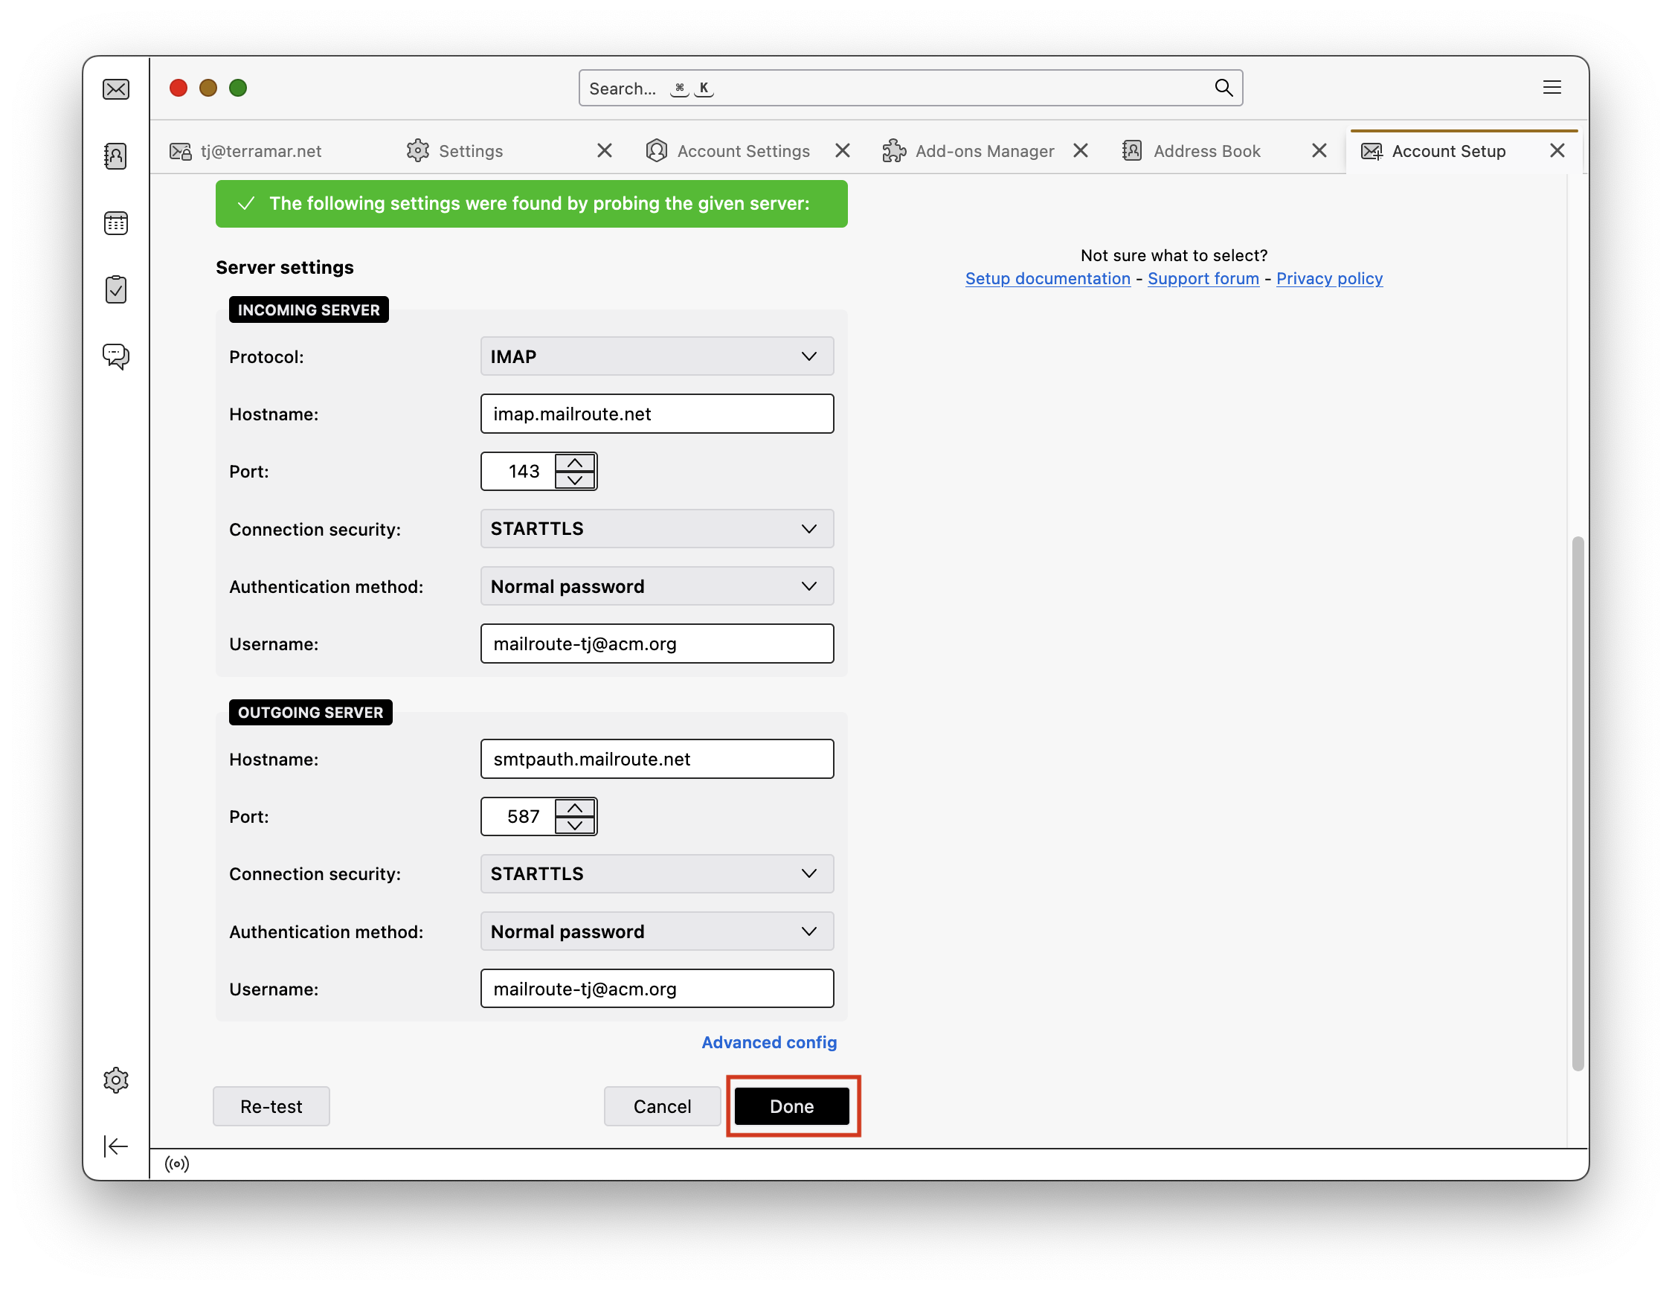Viewport: 1672px width, 1290px height.
Task: Click the Settings gear in sidebar
Action: click(115, 1079)
